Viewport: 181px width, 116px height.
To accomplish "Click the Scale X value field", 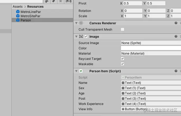I will (x=133, y=16).
